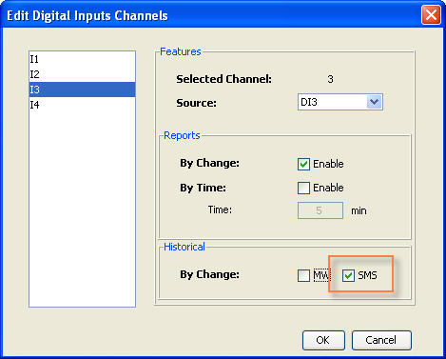Dismiss the dialog with Cancel
This screenshot has height=359, width=446.
(x=381, y=340)
